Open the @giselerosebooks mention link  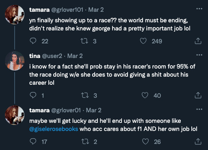(54, 129)
